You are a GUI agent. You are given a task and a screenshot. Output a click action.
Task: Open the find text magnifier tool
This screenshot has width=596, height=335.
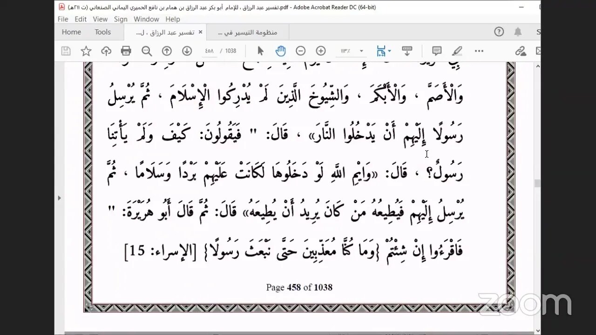147,51
